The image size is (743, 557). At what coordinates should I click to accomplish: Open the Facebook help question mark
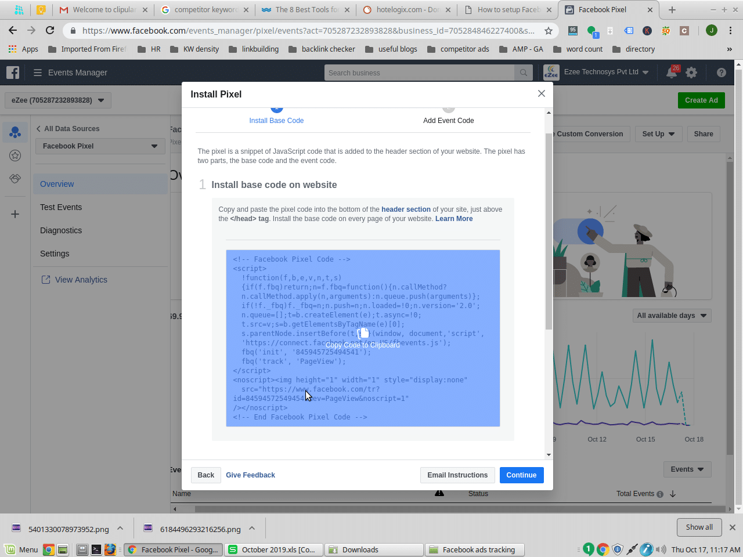click(722, 73)
